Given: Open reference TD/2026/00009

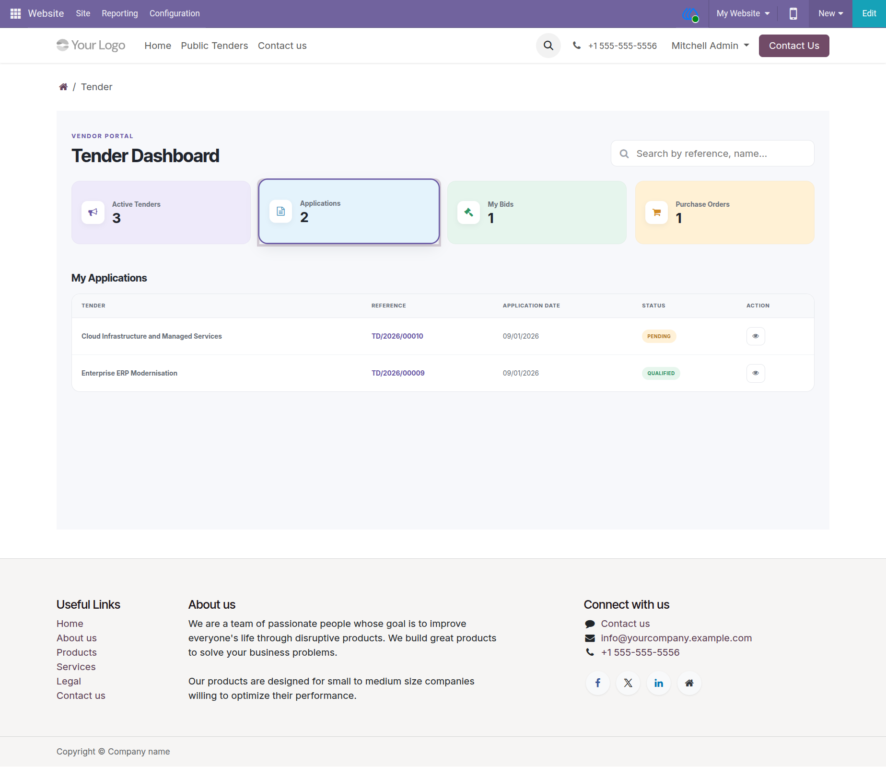Looking at the screenshot, I should click(398, 373).
